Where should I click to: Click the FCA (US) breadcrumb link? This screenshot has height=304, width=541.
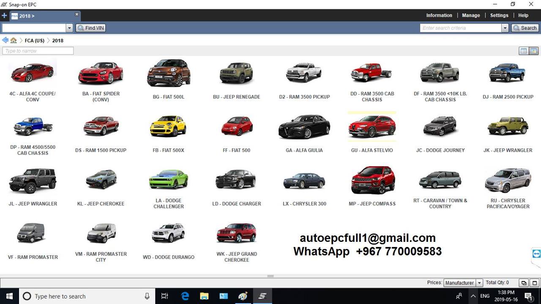coord(35,41)
